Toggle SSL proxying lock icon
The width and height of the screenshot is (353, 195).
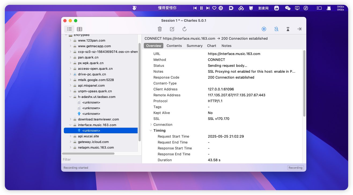276,29
